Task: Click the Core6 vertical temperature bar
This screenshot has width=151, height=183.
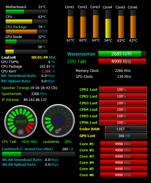Action: point(133,24)
